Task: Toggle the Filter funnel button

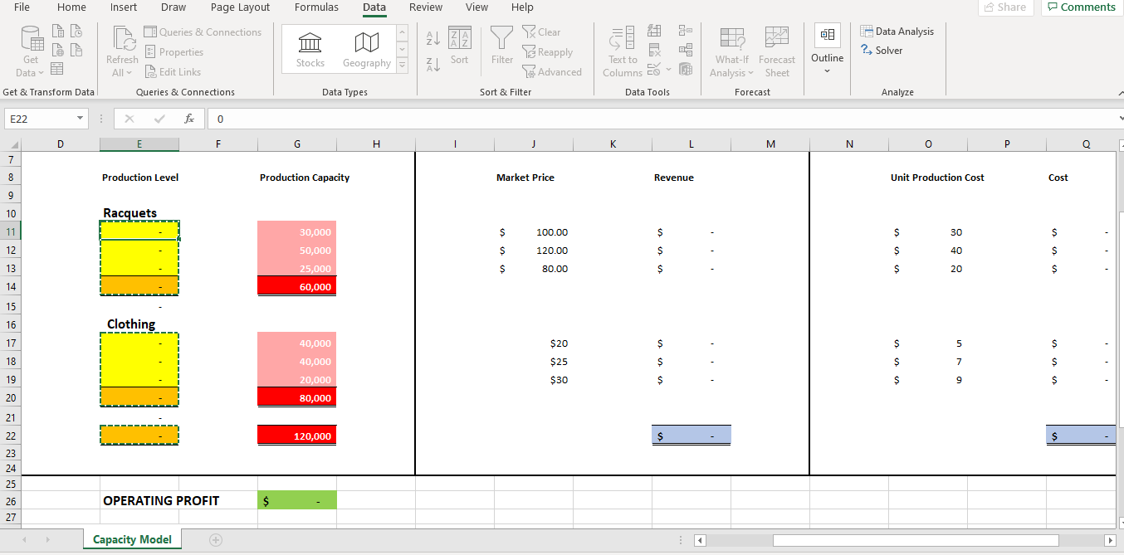Action: click(501, 46)
